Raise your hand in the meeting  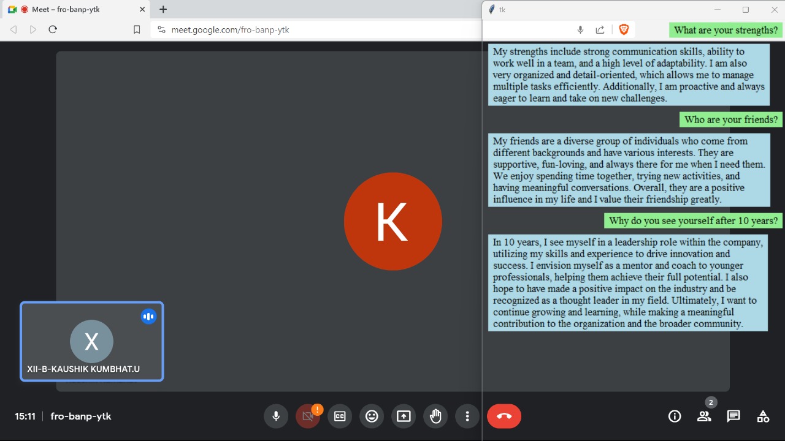pos(435,417)
